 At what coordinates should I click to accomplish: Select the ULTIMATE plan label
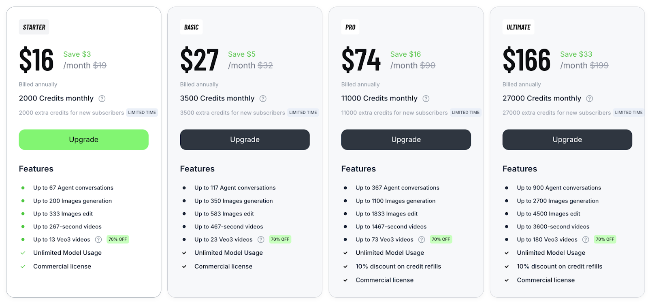(x=518, y=27)
